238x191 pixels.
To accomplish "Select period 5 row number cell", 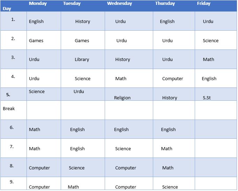I will point(14,94).
